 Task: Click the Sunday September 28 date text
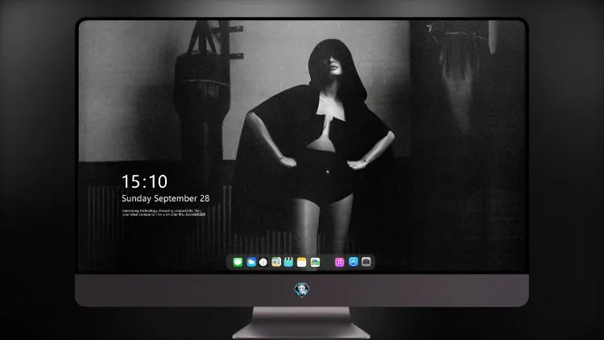pyautogui.click(x=166, y=198)
